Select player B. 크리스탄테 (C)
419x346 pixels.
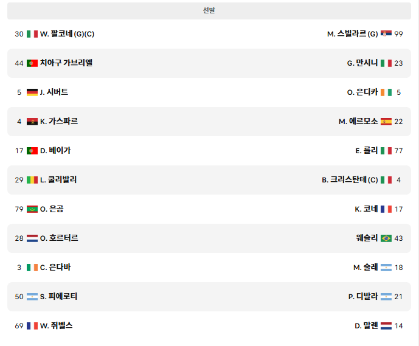(350, 180)
